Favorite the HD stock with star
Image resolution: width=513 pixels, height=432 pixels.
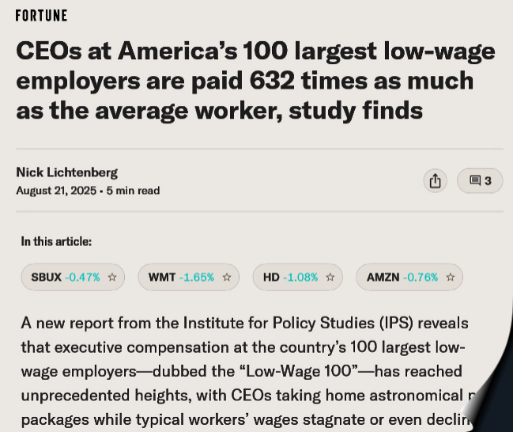point(330,278)
